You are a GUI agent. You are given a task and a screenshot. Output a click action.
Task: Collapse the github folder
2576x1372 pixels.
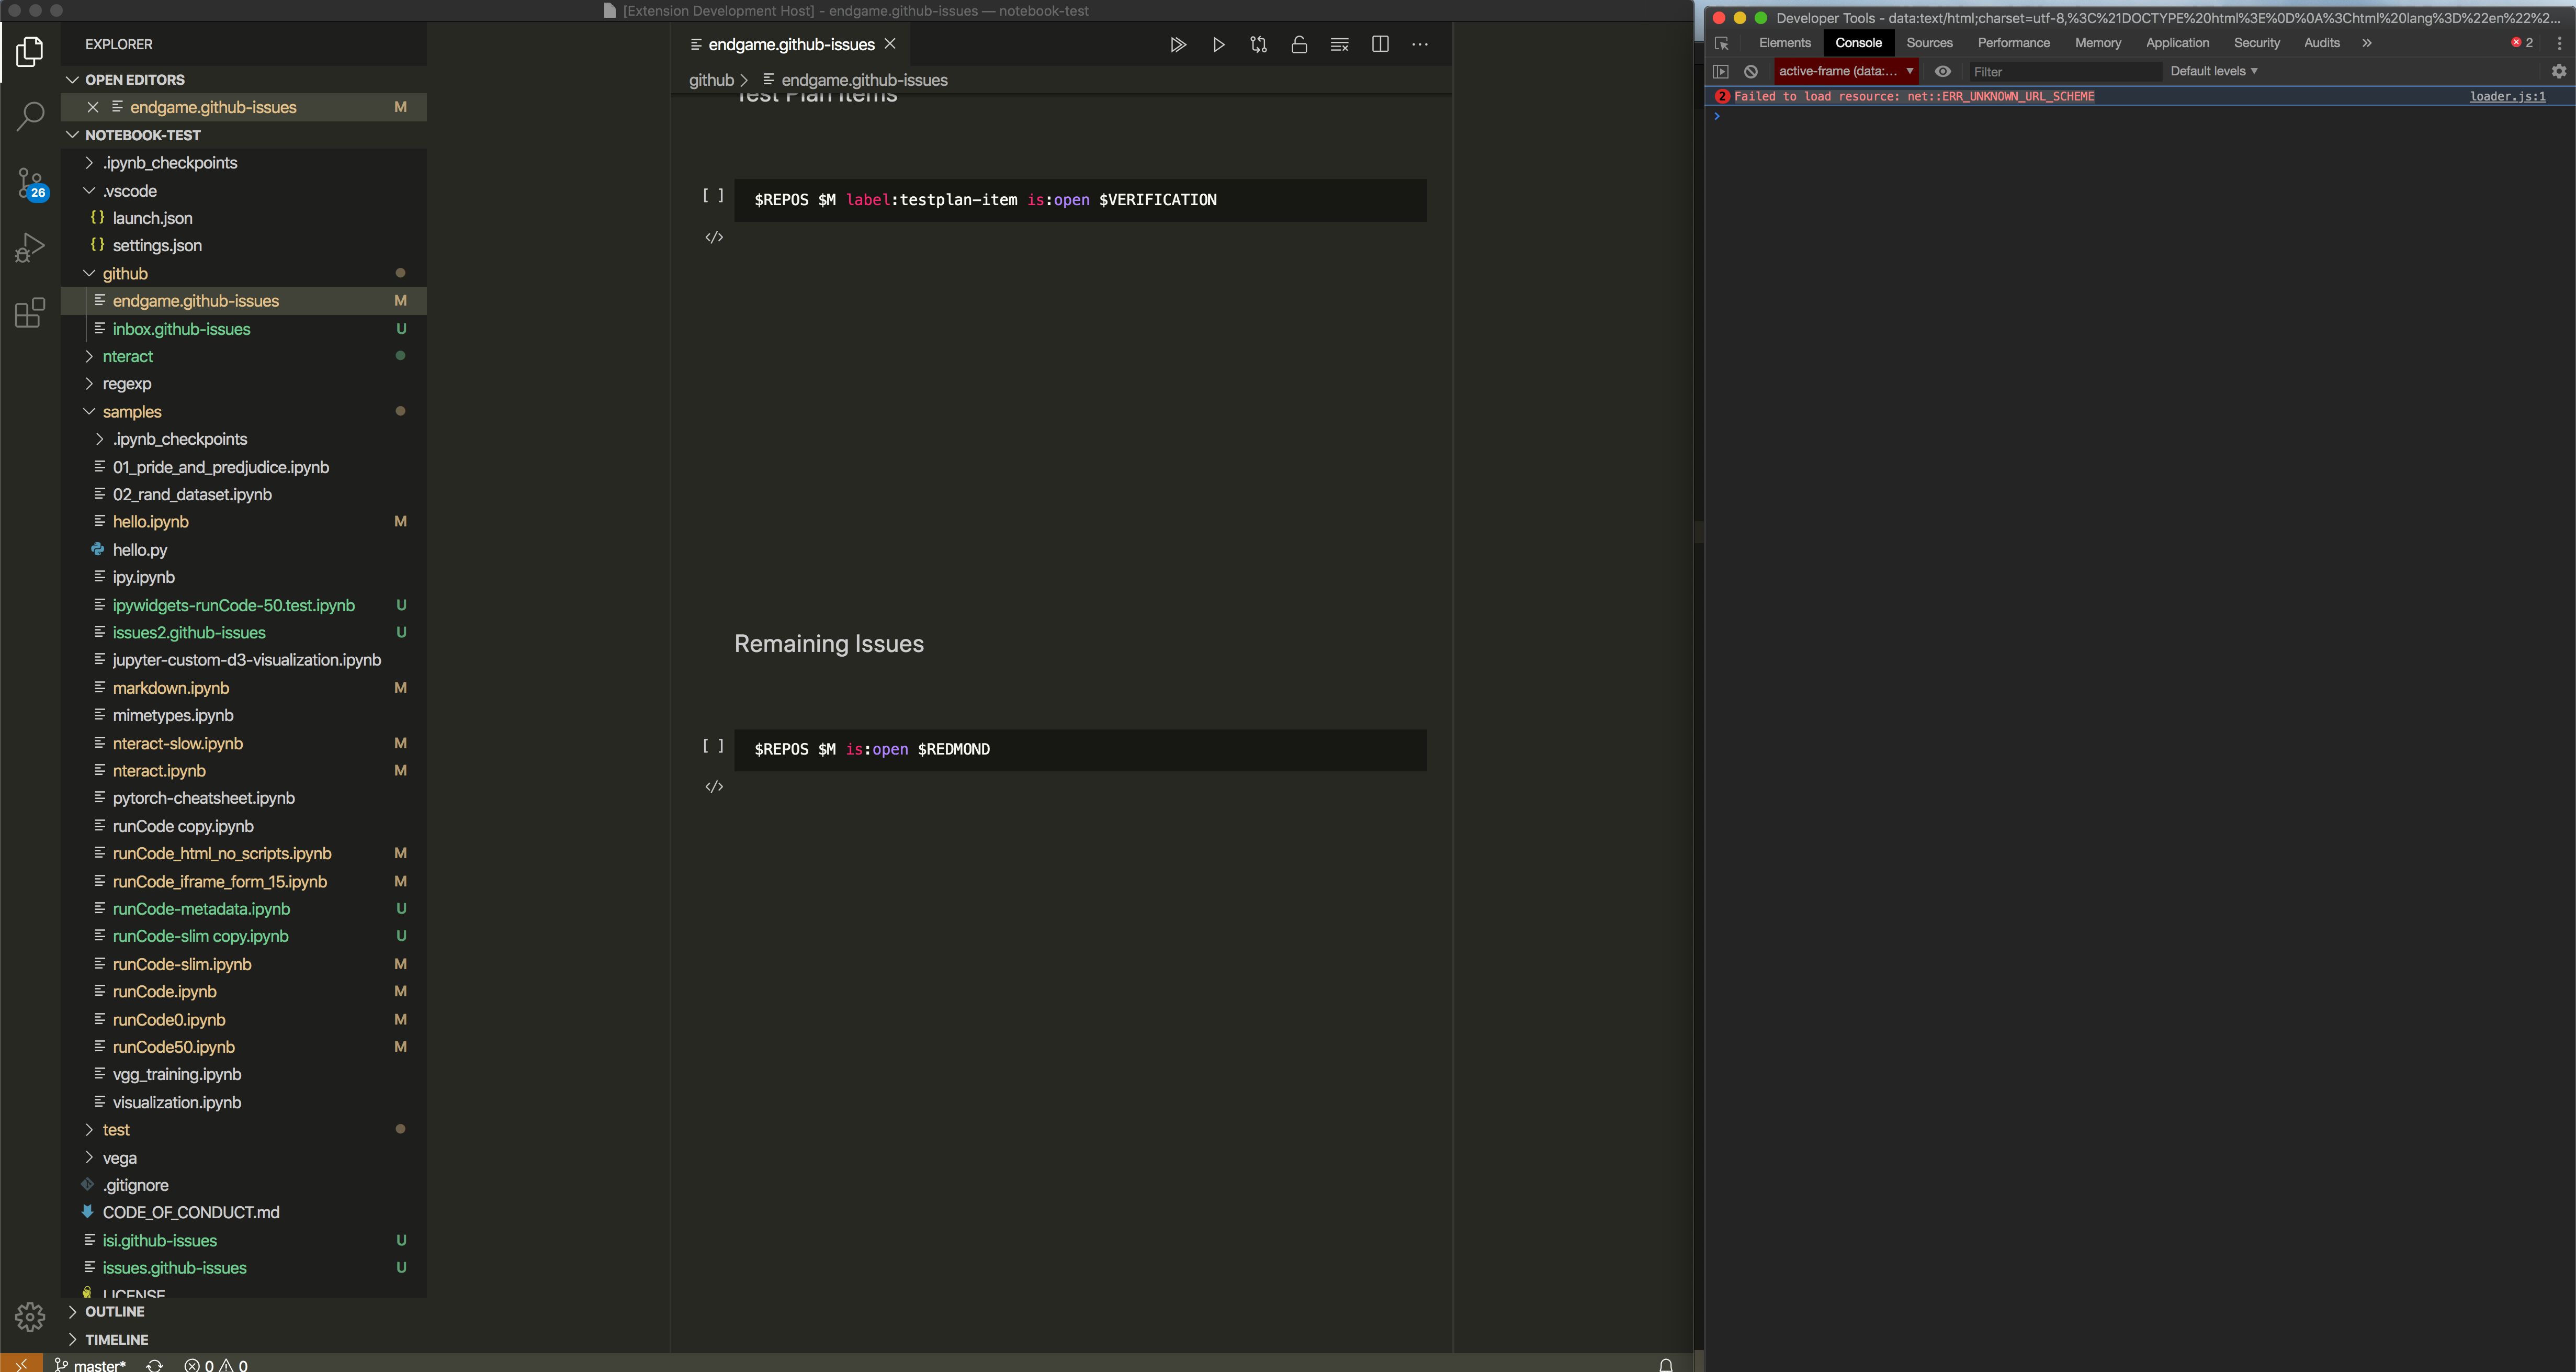coord(89,273)
